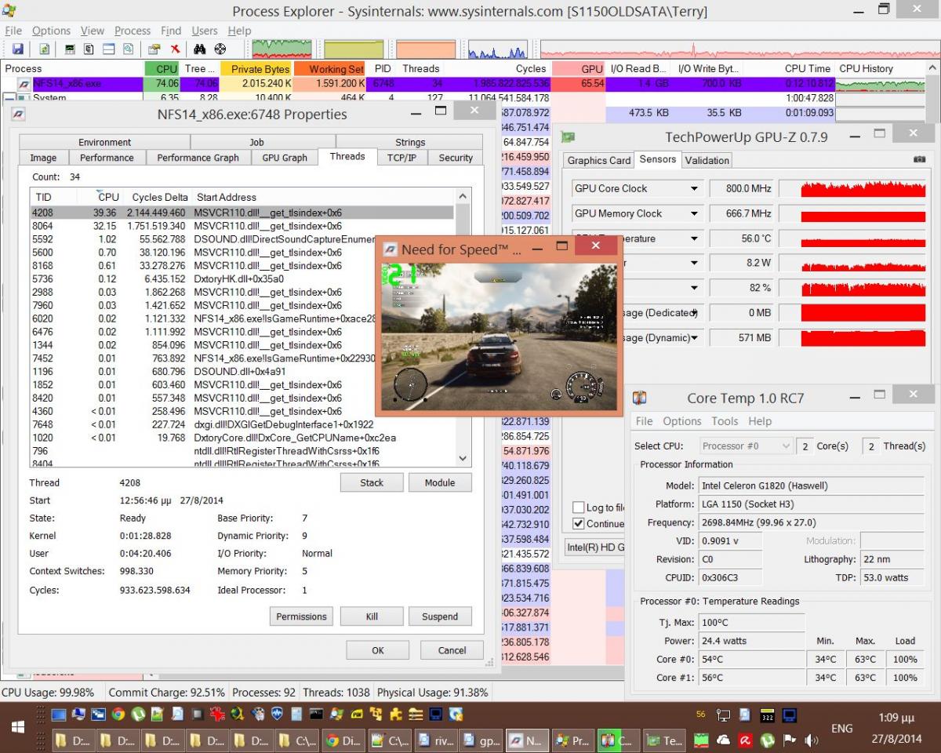The image size is (941, 753).
Task: Select thread row with TID 7648 dxgi.dll
Action: pos(242,424)
